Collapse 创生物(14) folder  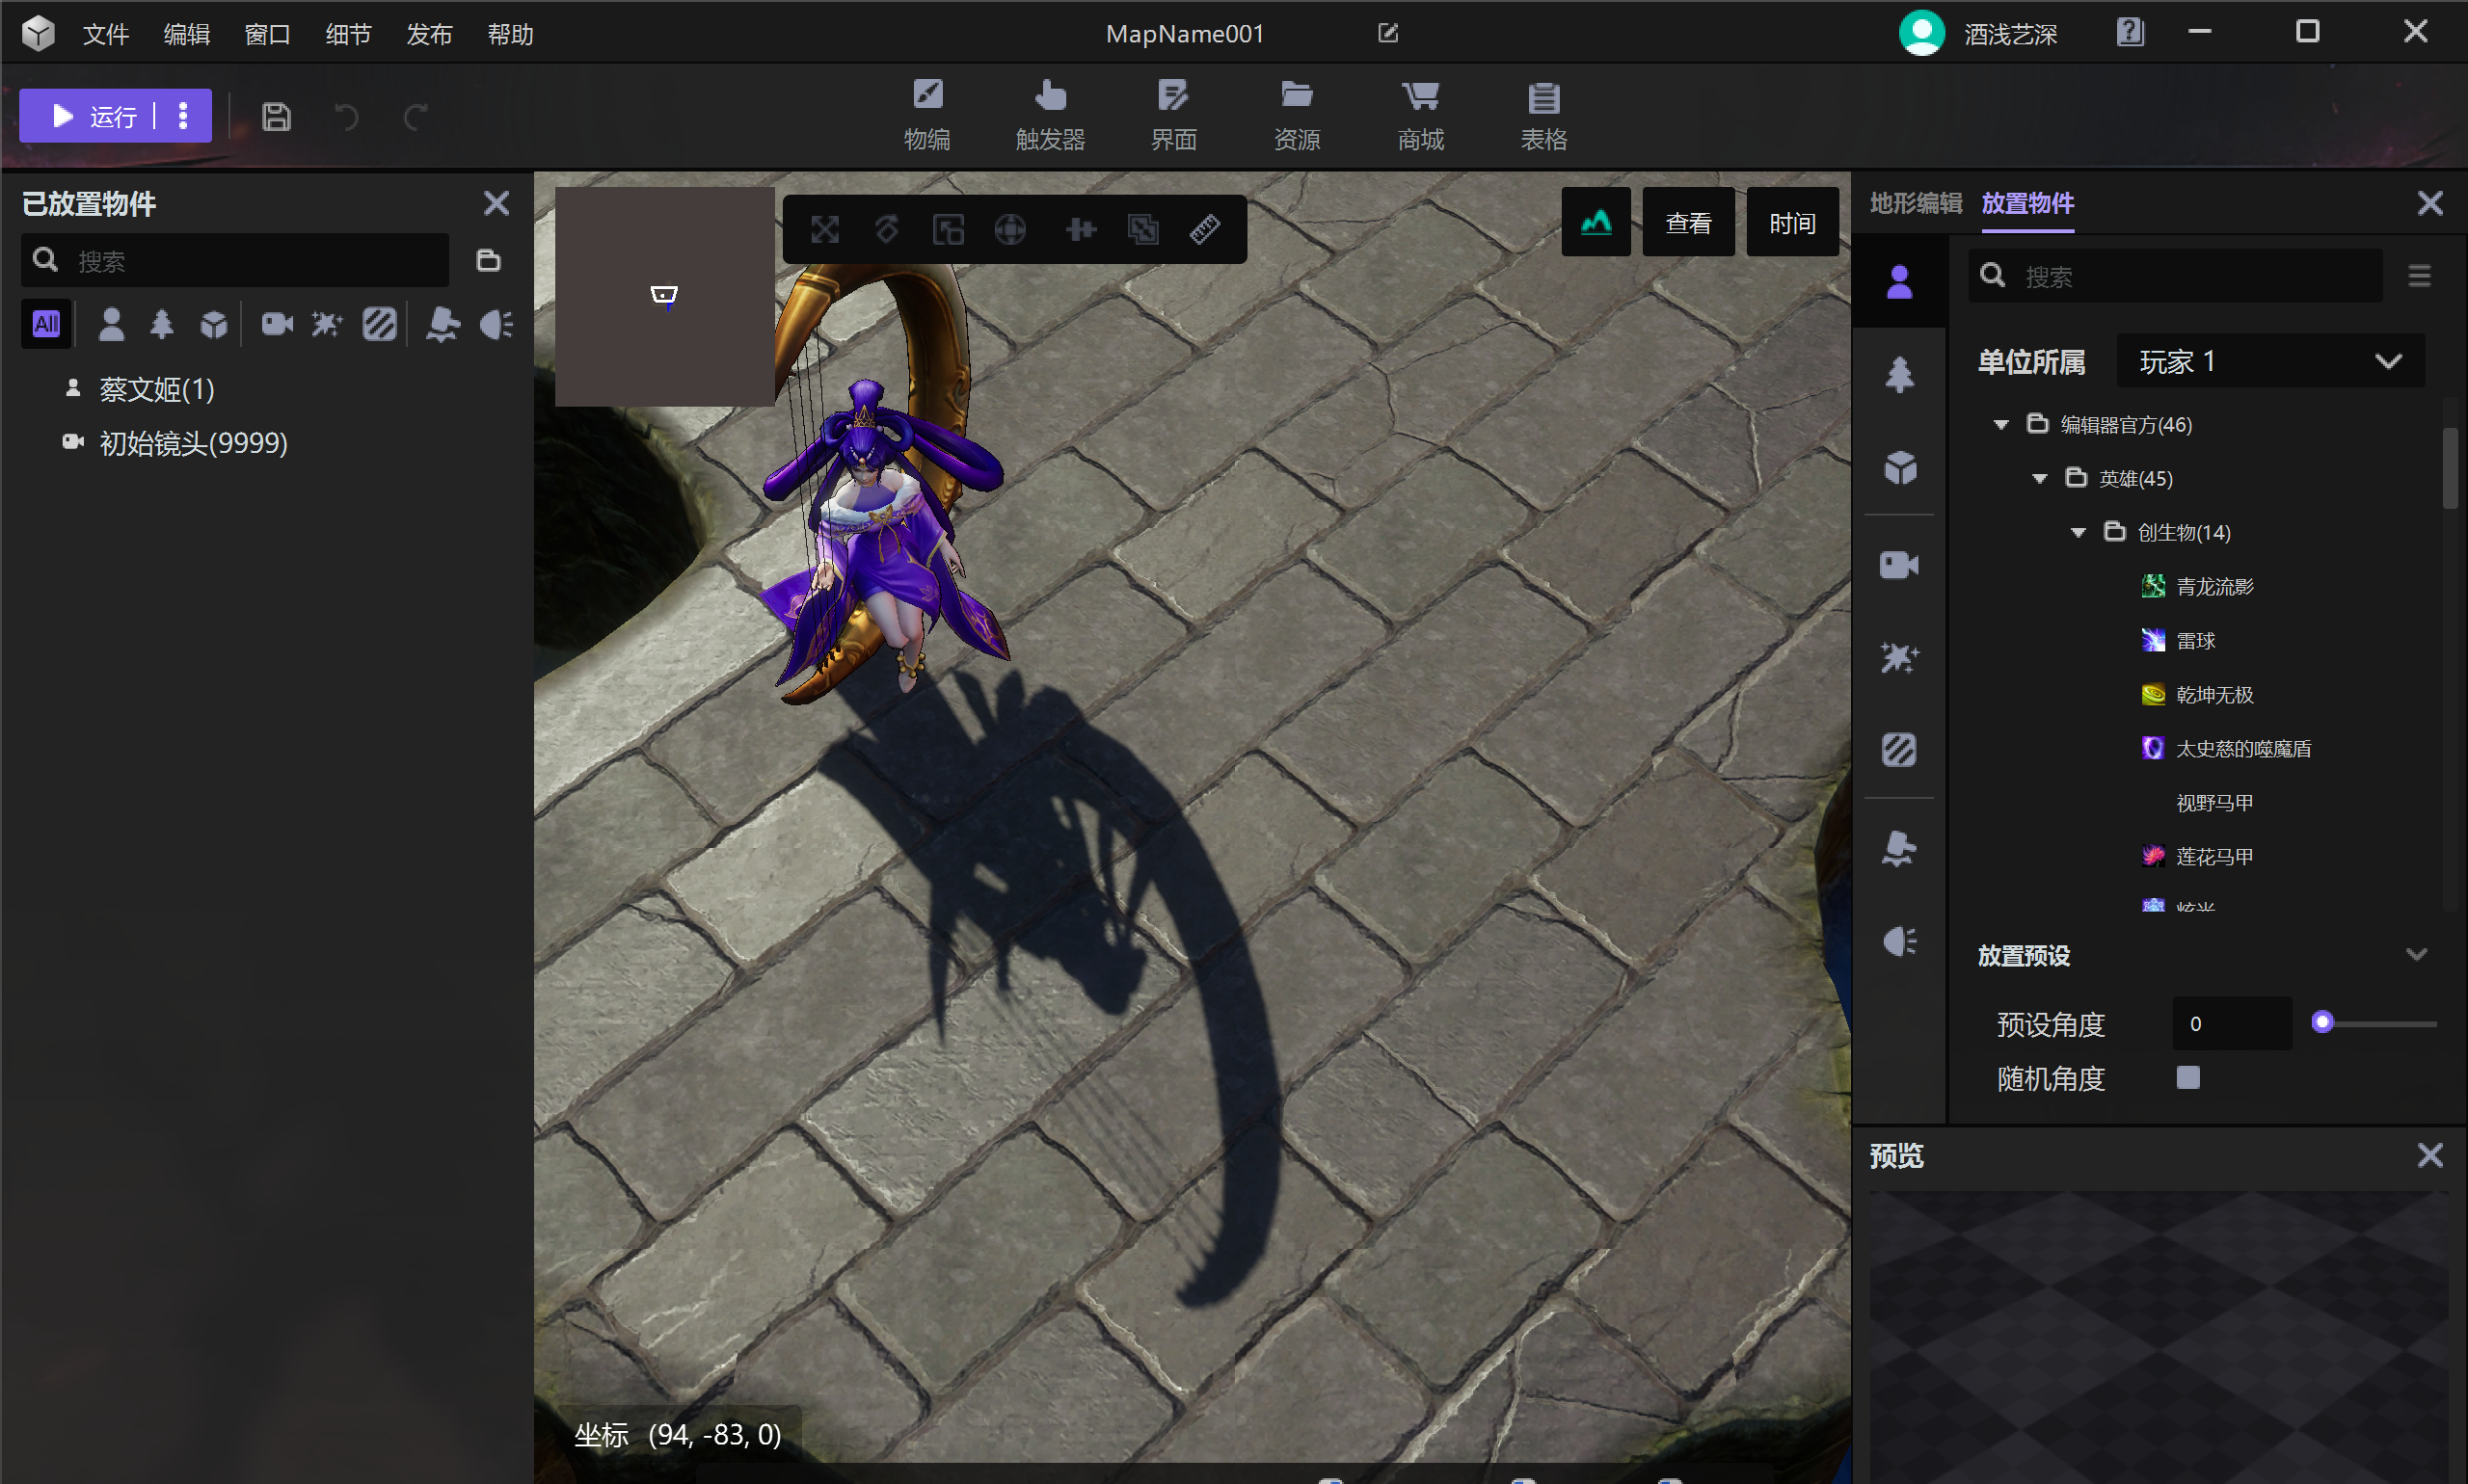click(2078, 533)
